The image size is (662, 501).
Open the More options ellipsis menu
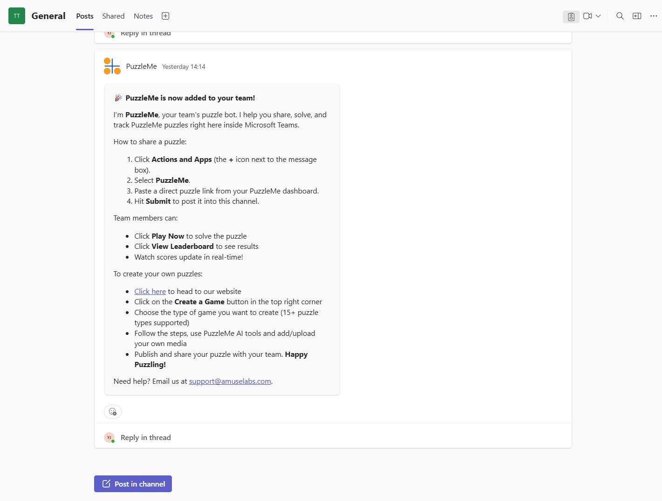(654, 16)
